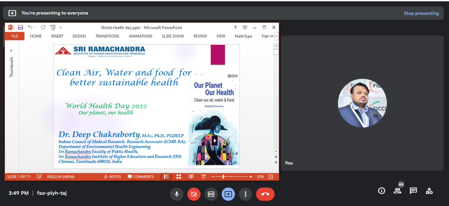Image resolution: width=449 pixels, height=206 pixels.
Task: Click the zoom out minus button
Action: point(213,176)
